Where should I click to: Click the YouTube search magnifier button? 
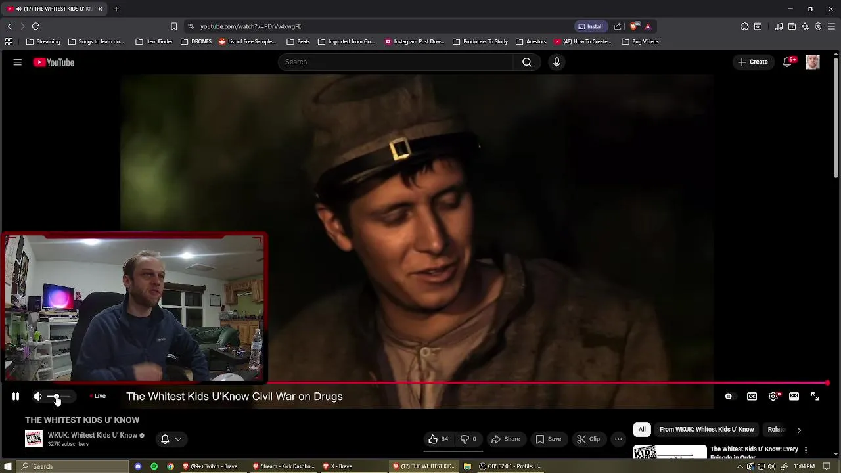pyautogui.click(x=527, y=62)
